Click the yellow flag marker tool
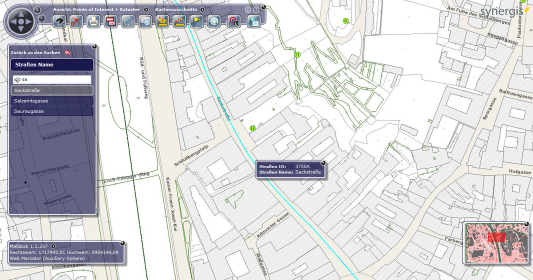This screenshot has width=533, height=280. 197,21
